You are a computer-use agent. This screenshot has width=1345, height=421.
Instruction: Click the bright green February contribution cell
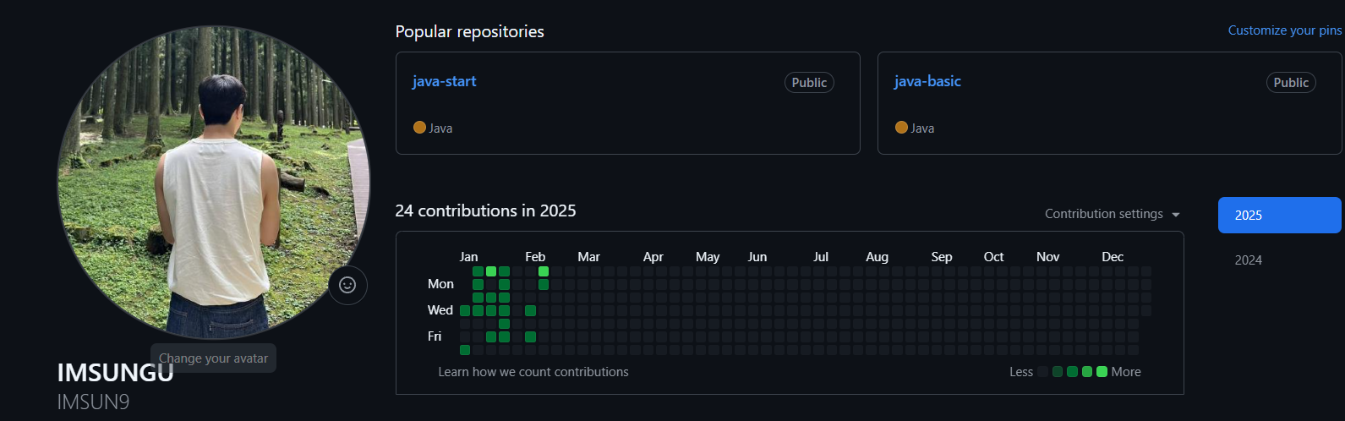tap(544, 271)
